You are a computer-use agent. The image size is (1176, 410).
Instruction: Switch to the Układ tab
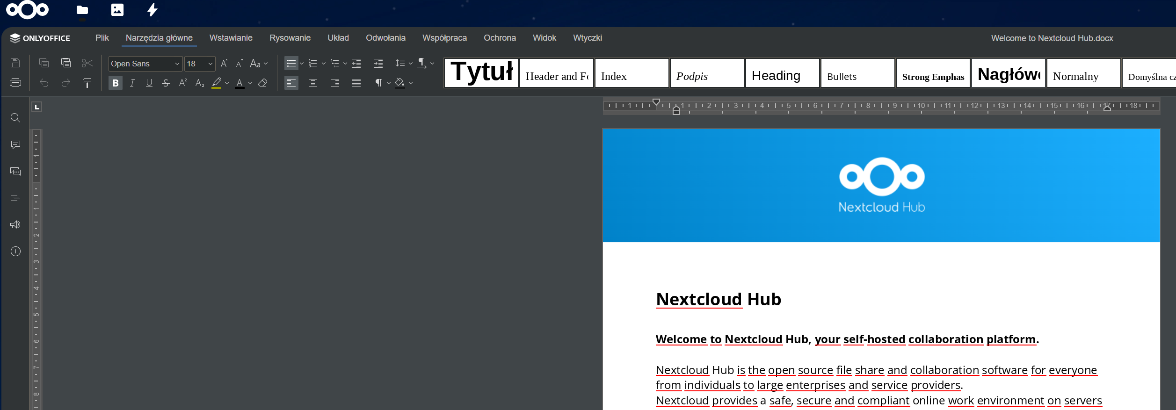tap(338, 38)
